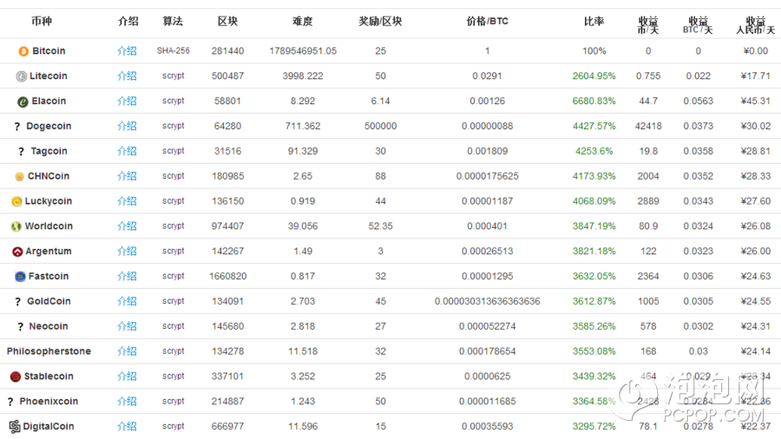The height and width of the screenshot is (439, 781).
Task: Click Elacoin's 6680.83% ratio value
Action: (594, 101)
